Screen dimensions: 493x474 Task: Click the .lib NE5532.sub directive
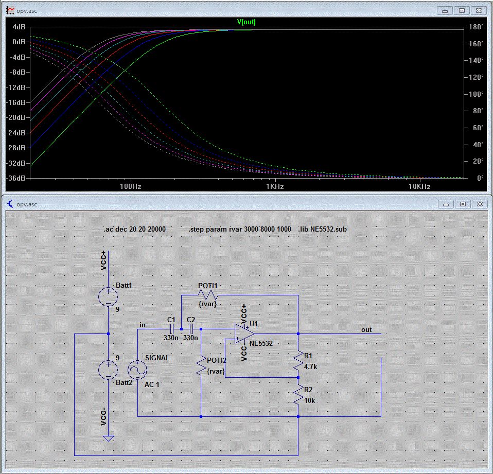click(x=323, y=229)
